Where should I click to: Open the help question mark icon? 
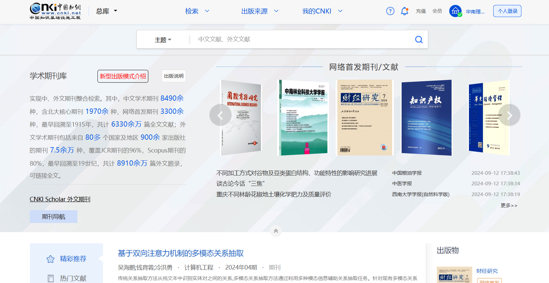pos(390,11)
